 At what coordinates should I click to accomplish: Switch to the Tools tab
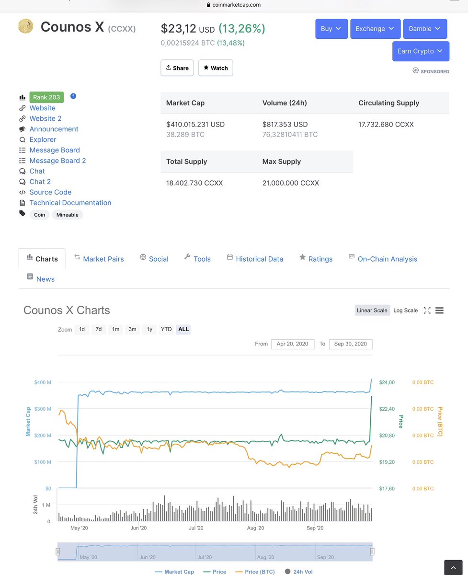[x=197, y=259]
